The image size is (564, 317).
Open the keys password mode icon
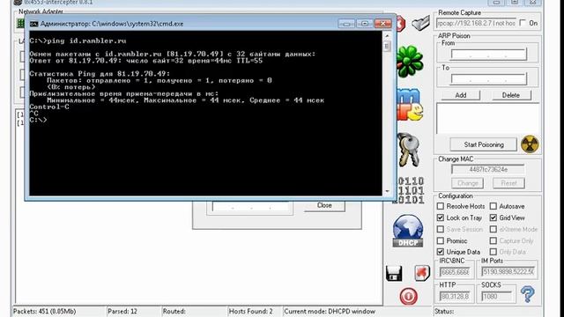pyautogui.click(x=409, y=150)
